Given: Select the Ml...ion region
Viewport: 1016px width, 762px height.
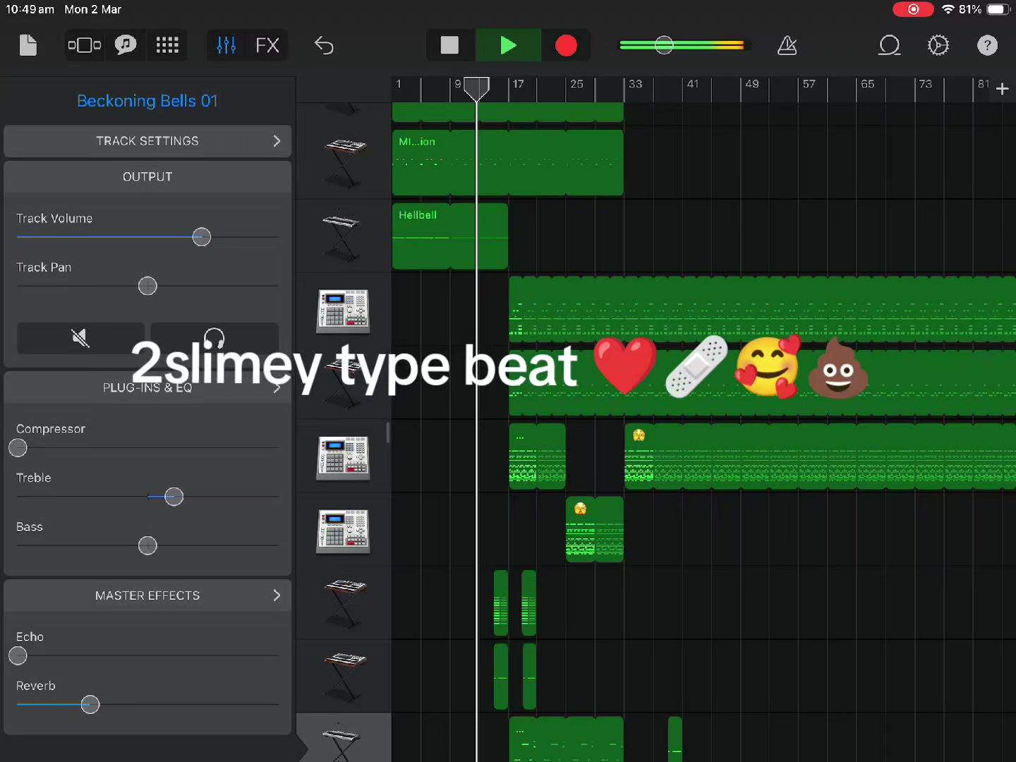Looking at the screenshot, I should click(507, 162).
